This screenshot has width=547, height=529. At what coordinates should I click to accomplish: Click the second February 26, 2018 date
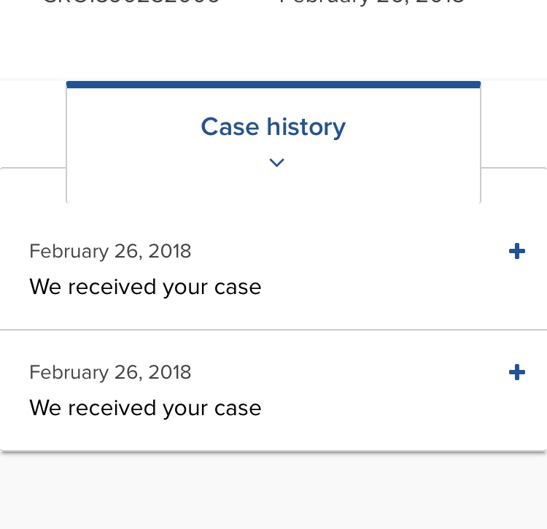[110, 372]
